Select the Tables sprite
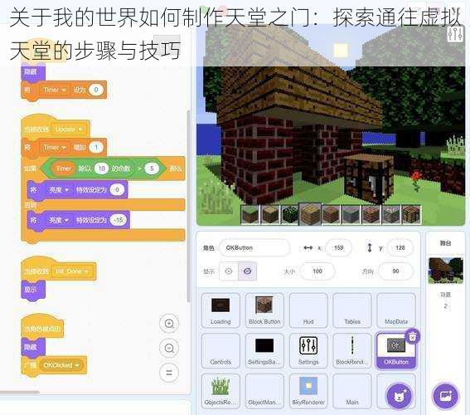The width and height of the screenshot is (470, 415). [352, 310]
